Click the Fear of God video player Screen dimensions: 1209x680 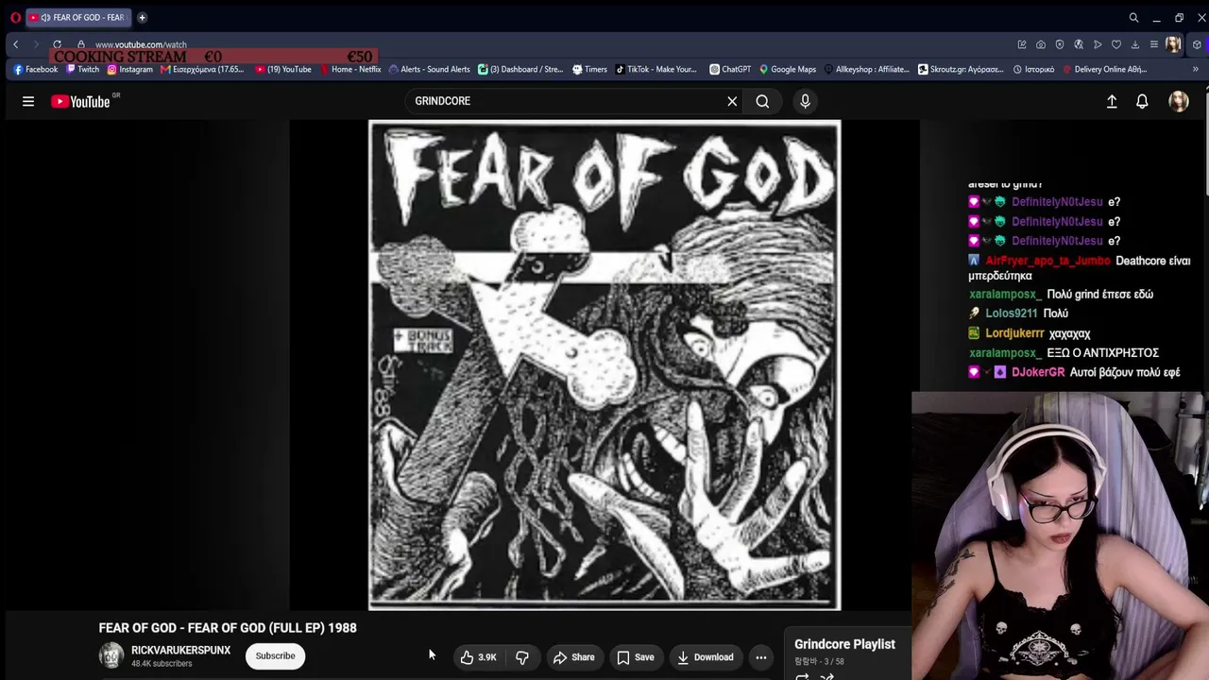point(604,365)
